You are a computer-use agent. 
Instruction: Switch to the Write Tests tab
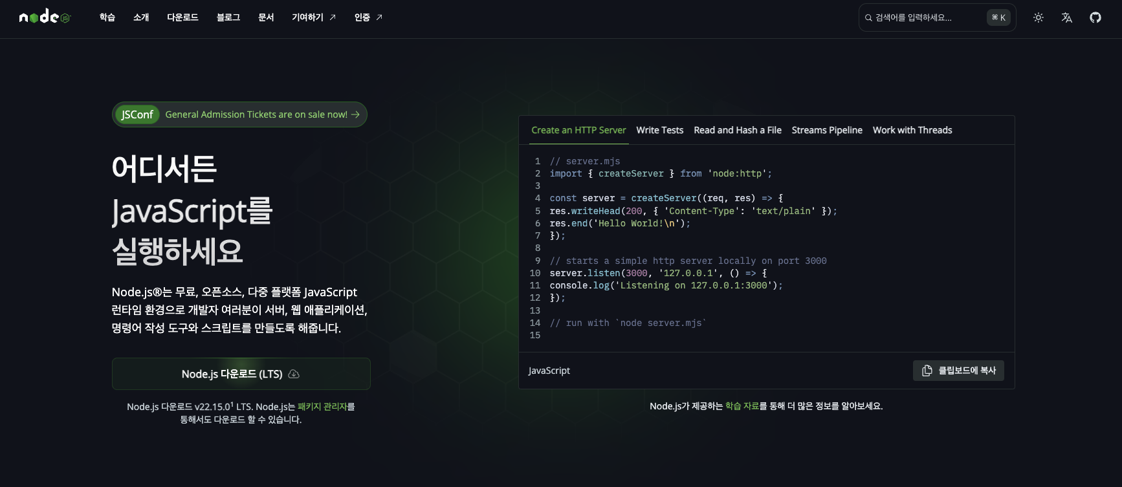click(x=660, y=130)
